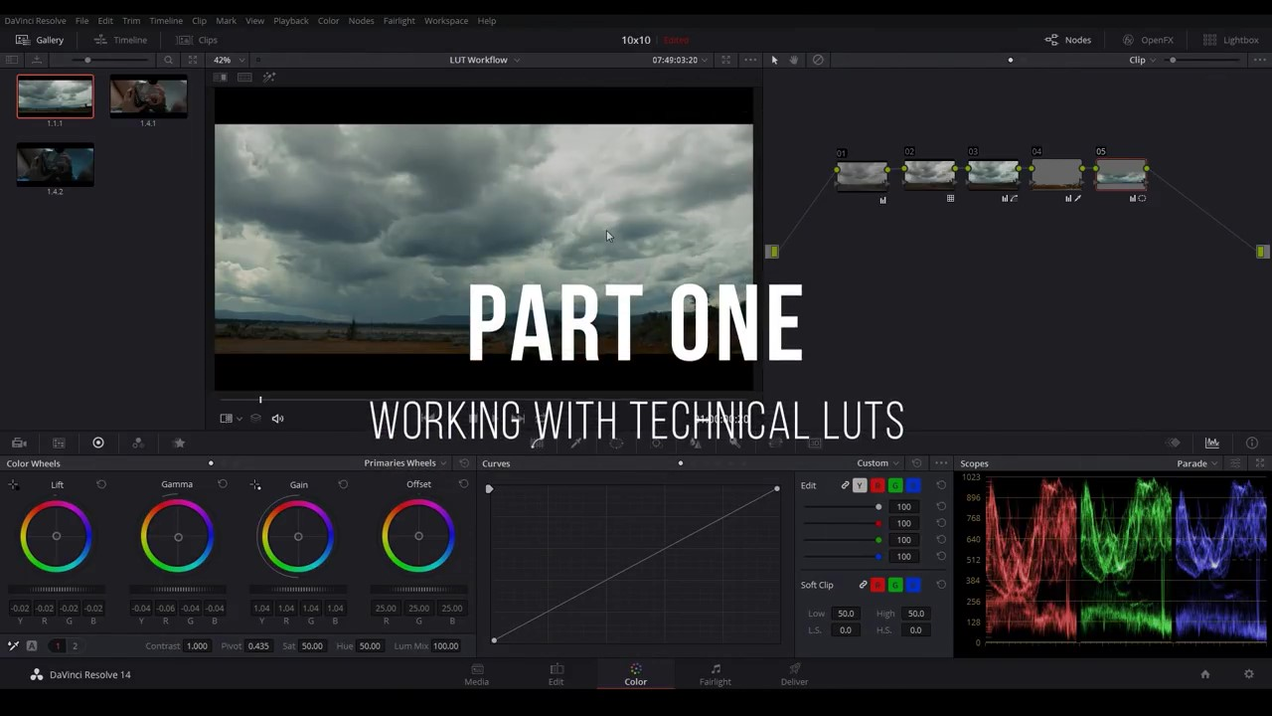Toggle the green channel Soft Clip button
The image size is (1272, 716).
(895, 585)
